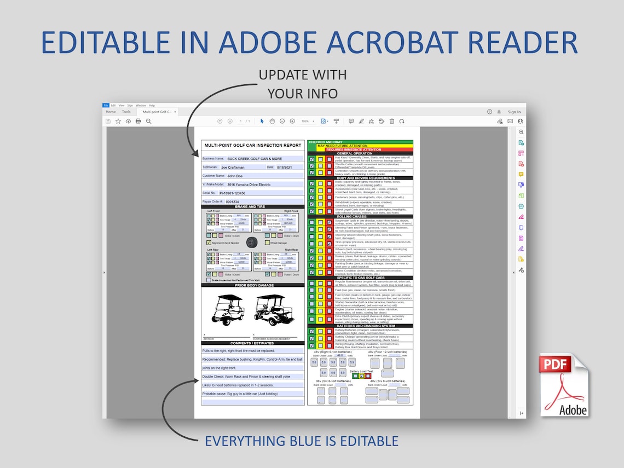This screenshot has height=468, width=624.
Task: Check the Wheel Damage checkbox
Action: [268, 242]
